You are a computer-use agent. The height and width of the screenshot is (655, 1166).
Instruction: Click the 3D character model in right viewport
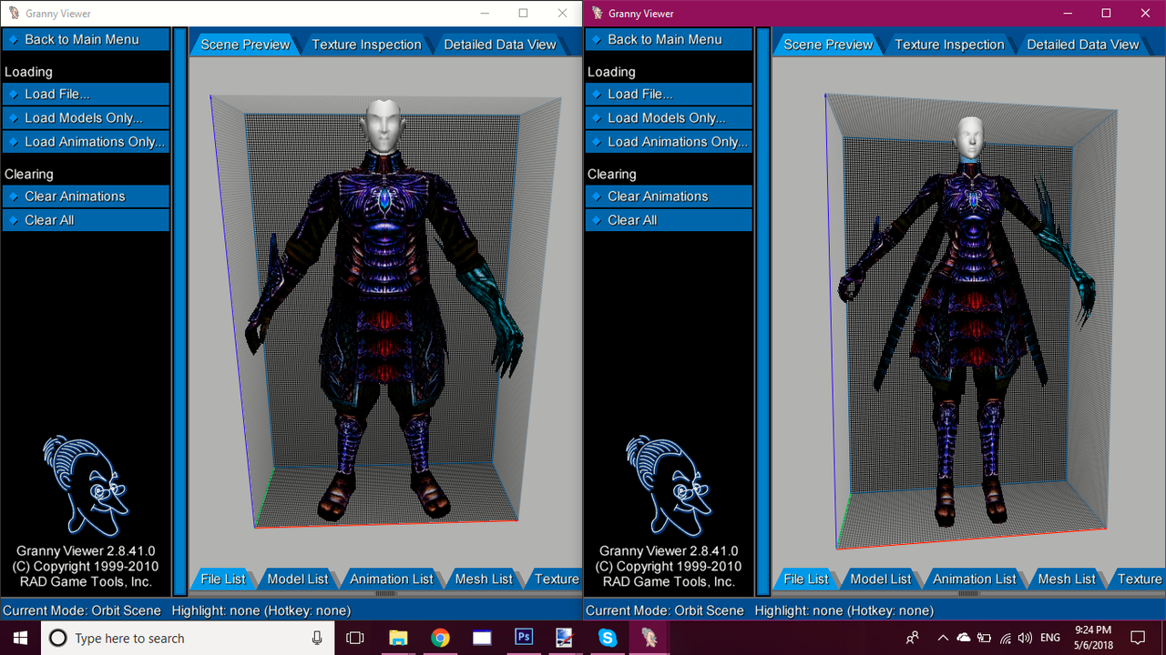tap(967, 323)
